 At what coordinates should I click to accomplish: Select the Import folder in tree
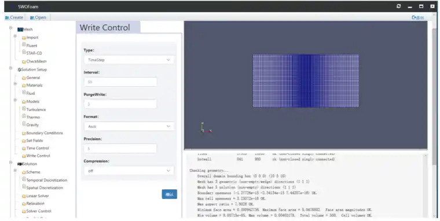[30, 37]
